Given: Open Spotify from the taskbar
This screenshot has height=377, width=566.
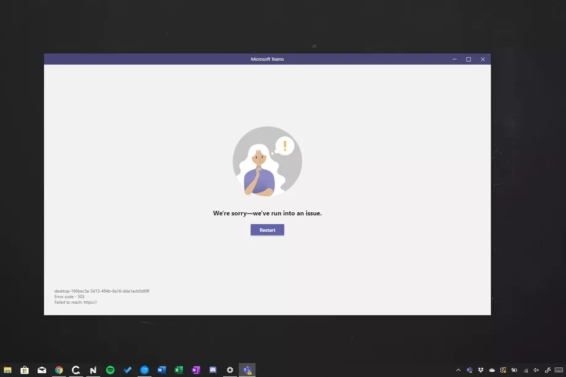Looking at the screenshot, I should (110, 370).
